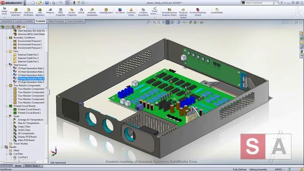Open the FeatureManager design tree tab
This screenshot has height=171, width=304.
coord(2,27)
